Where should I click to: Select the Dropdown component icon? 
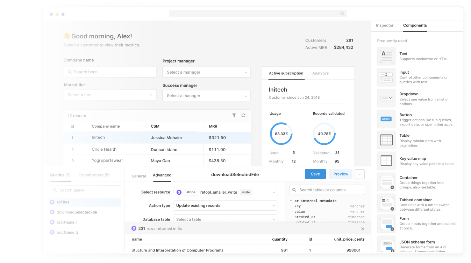pos(386,98)
